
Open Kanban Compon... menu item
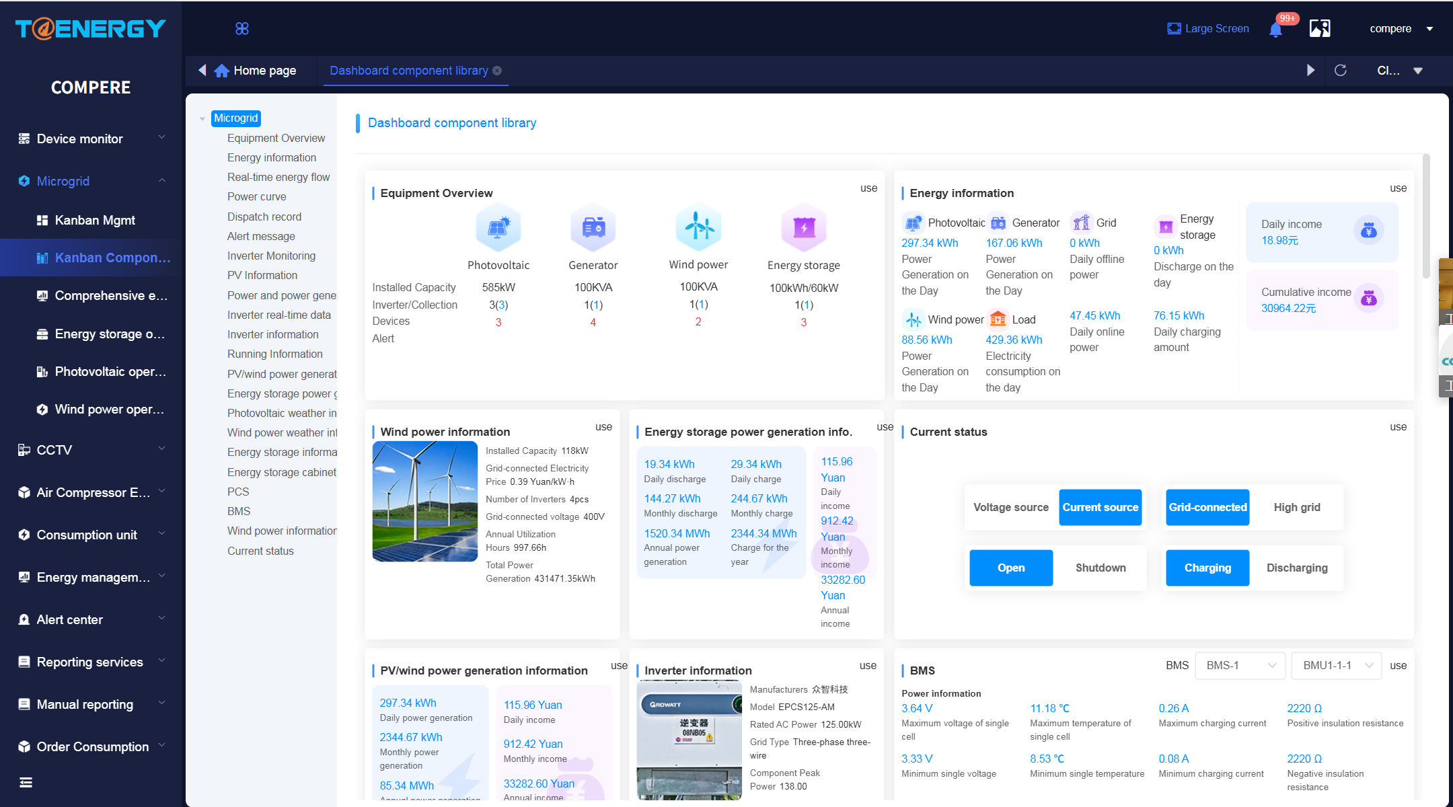pos(91,258)
